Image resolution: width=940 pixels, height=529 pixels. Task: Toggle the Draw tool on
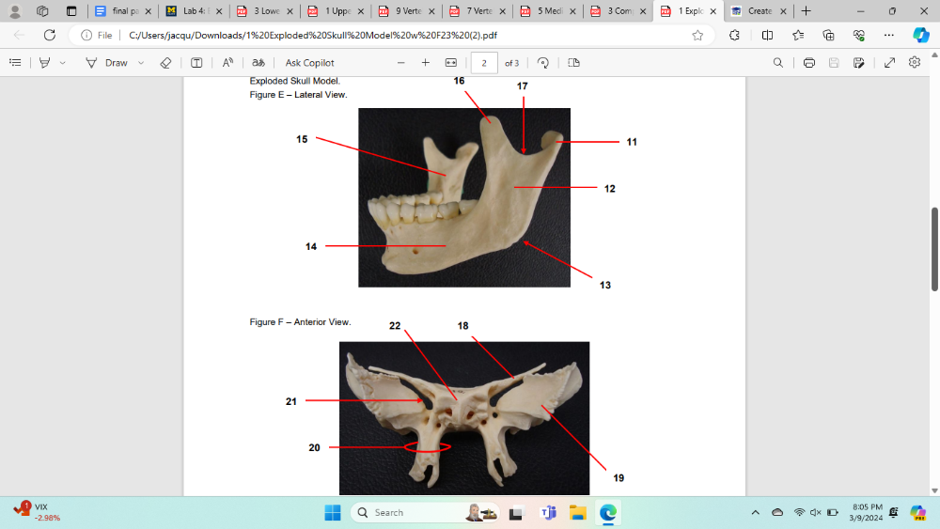click(x=107, y=63)
